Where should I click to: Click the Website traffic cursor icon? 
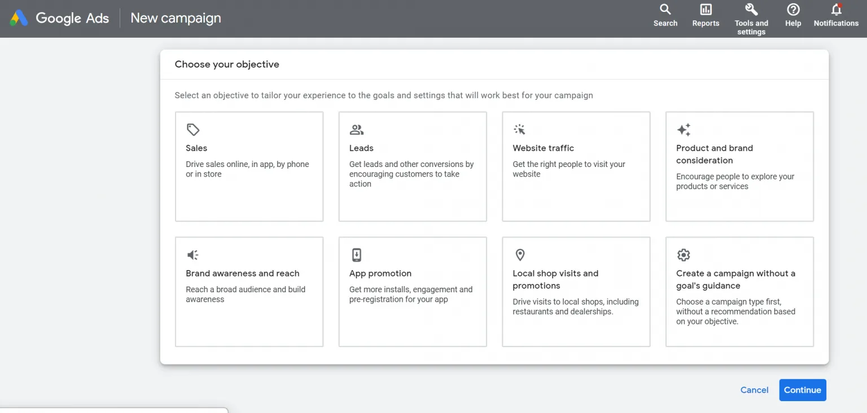520,130
